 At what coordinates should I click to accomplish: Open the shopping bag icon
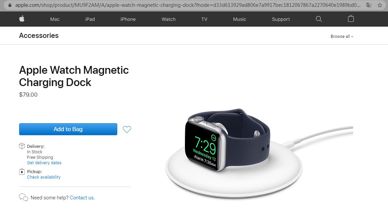pyautogui.click(x=351, y=19)
